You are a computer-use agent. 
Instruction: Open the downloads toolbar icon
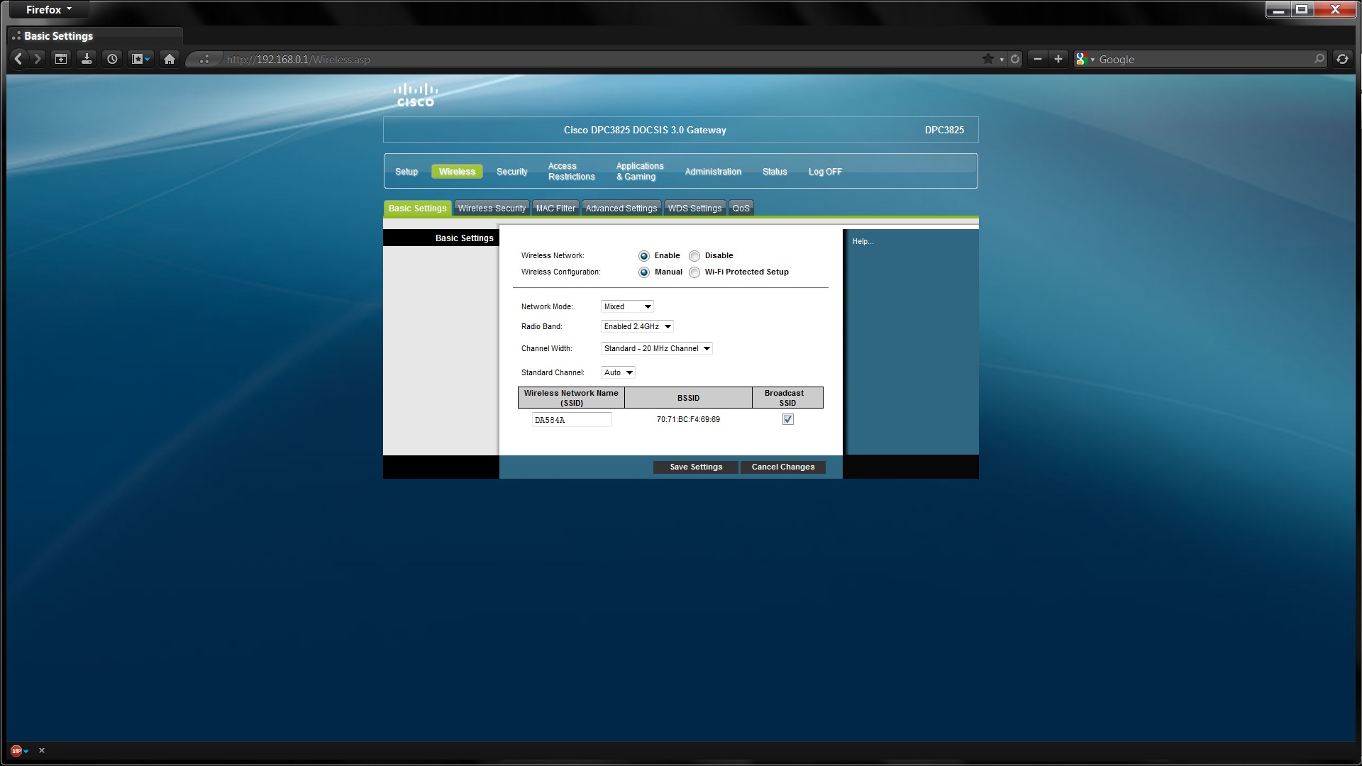click(x=87, y=59)
